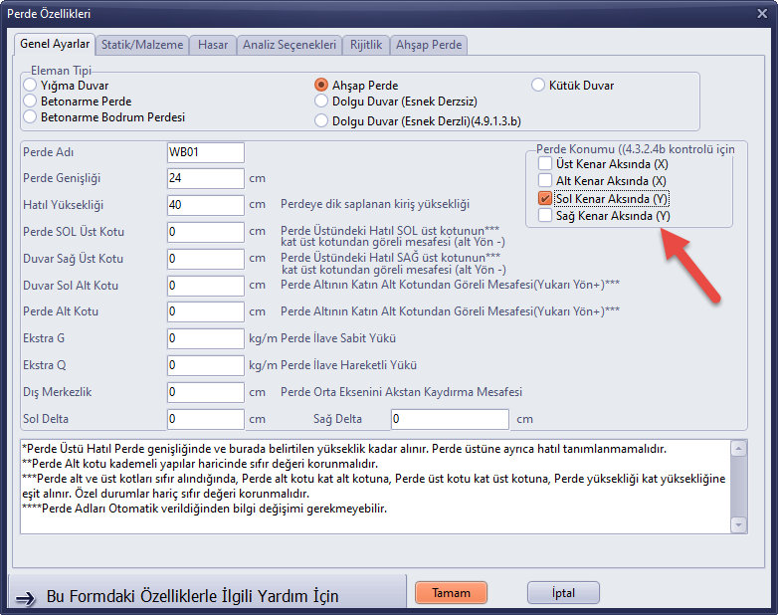Cancel with the İptal button
The image size is (778, 615).
point(564,593)
